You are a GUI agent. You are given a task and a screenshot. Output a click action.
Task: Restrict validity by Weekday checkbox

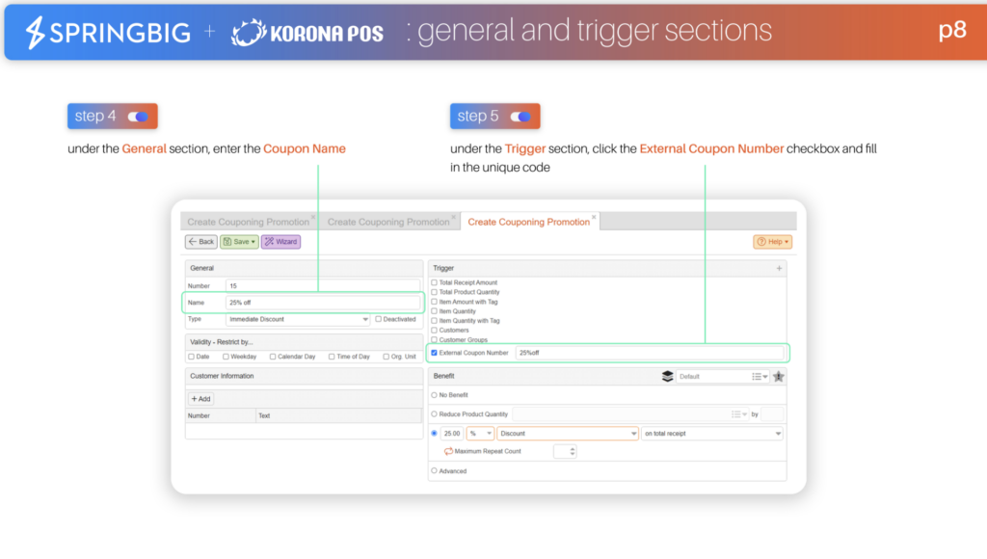(x=226, y=357)
